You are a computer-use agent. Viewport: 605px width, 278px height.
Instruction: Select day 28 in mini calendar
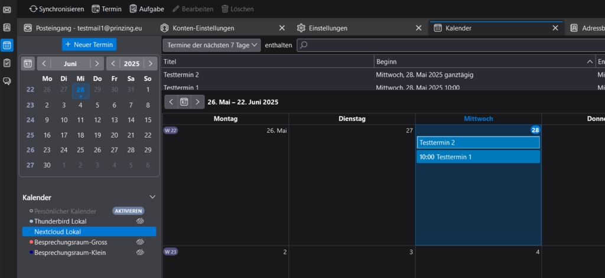coord(80,91)
